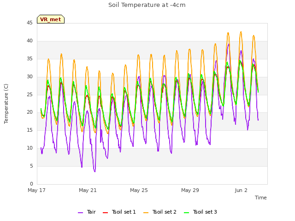Screen dimensions: 295x221
Task: Click the 5 y-axis tick label
Action: click(31, 166)
